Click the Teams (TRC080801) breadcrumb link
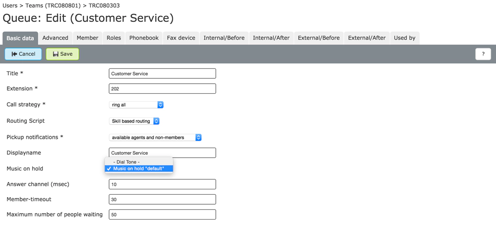496x226 pixels. 53,6
